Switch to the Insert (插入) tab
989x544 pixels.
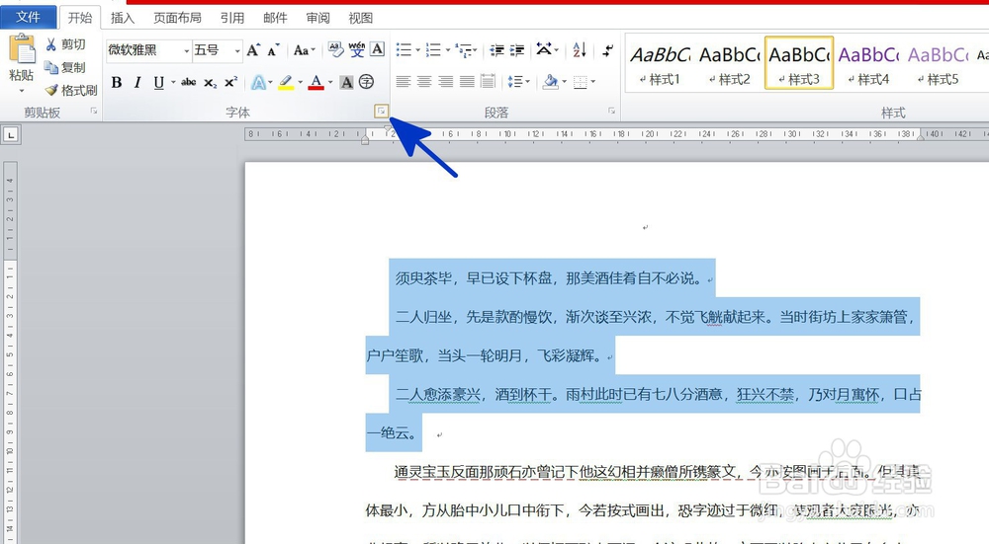pyautogui.click(x=123, y=18)
